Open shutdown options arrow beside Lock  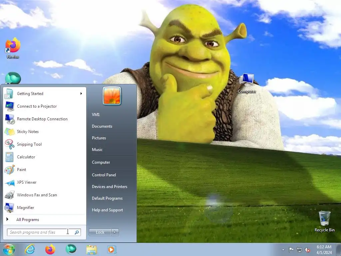click(x=115, y=232)
